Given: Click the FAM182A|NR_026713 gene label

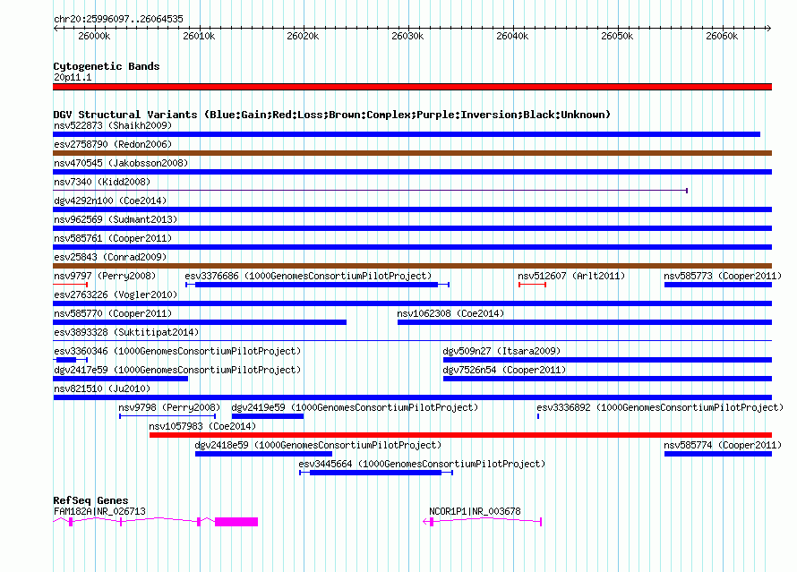Looking at the screenshot, I should tap(99, 511).
